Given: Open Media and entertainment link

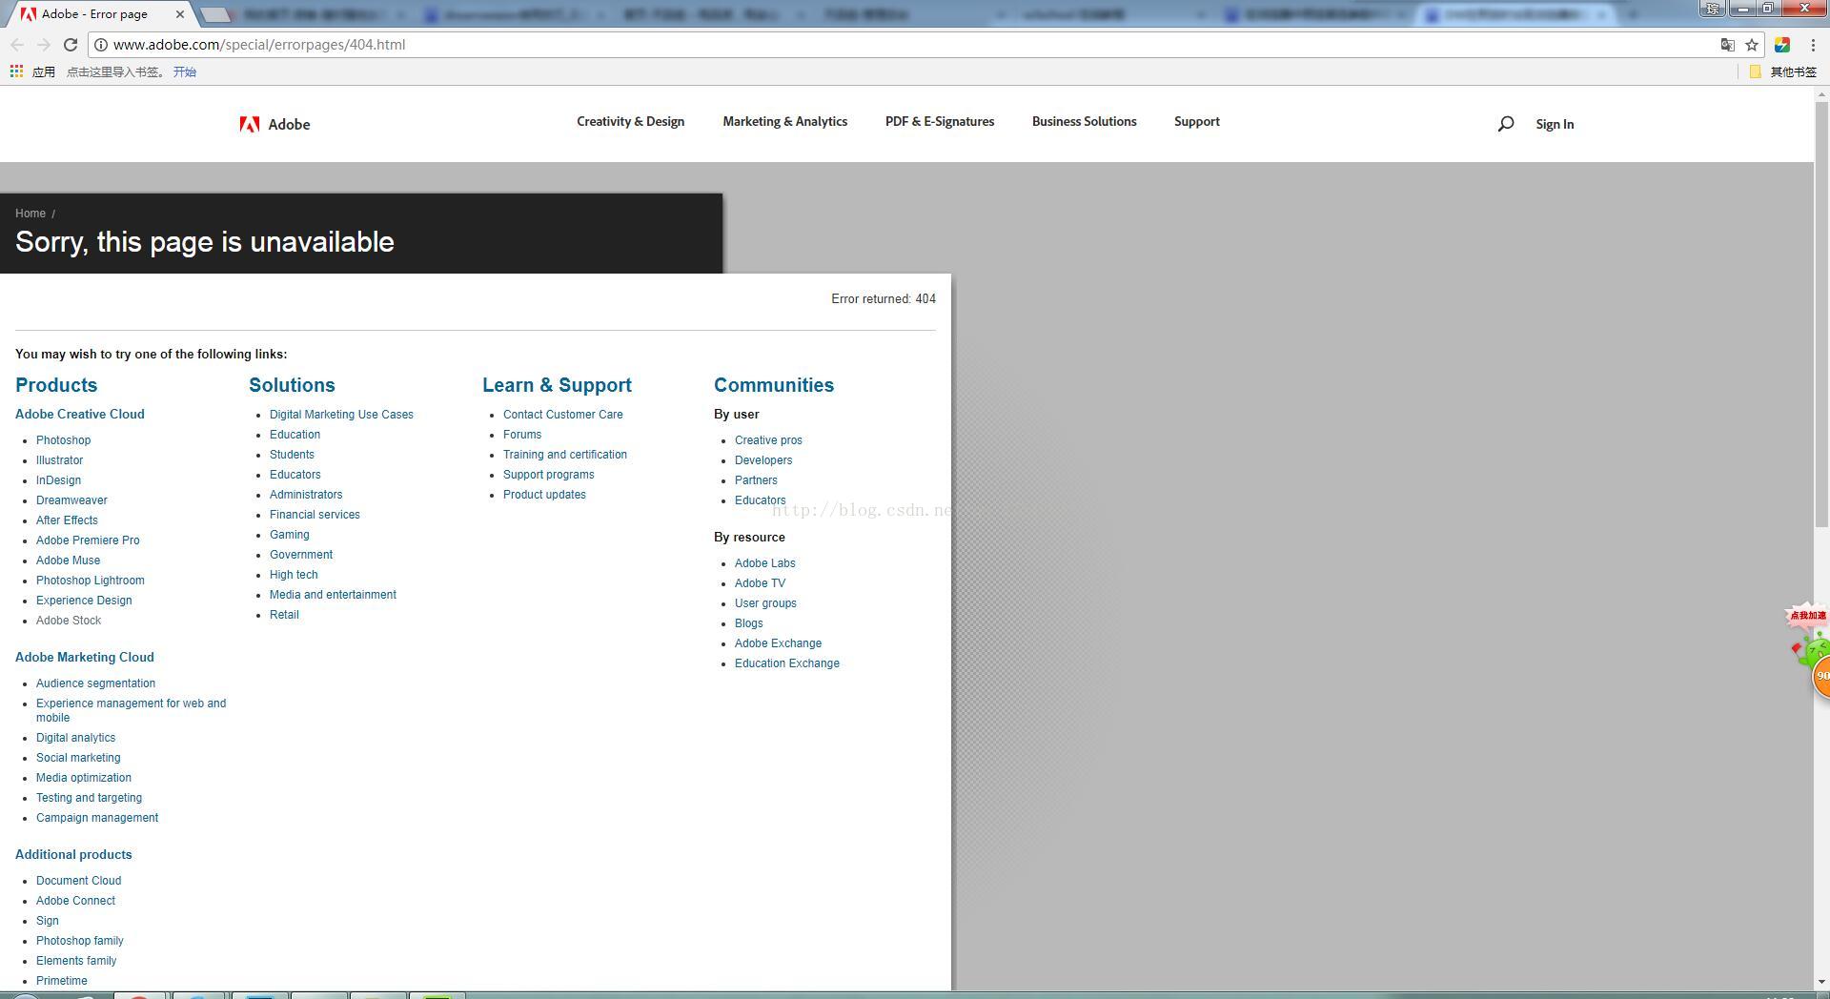Looking at the screenshot, I should click(333, 595).
